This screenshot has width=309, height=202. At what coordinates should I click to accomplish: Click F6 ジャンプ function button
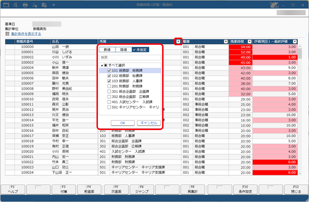(x=142, y=189)
